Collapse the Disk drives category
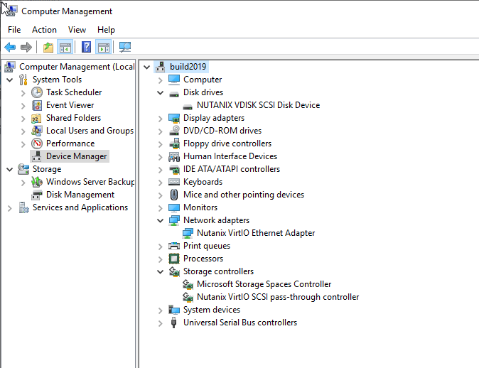The image size is (479, 368). [161, 92]
